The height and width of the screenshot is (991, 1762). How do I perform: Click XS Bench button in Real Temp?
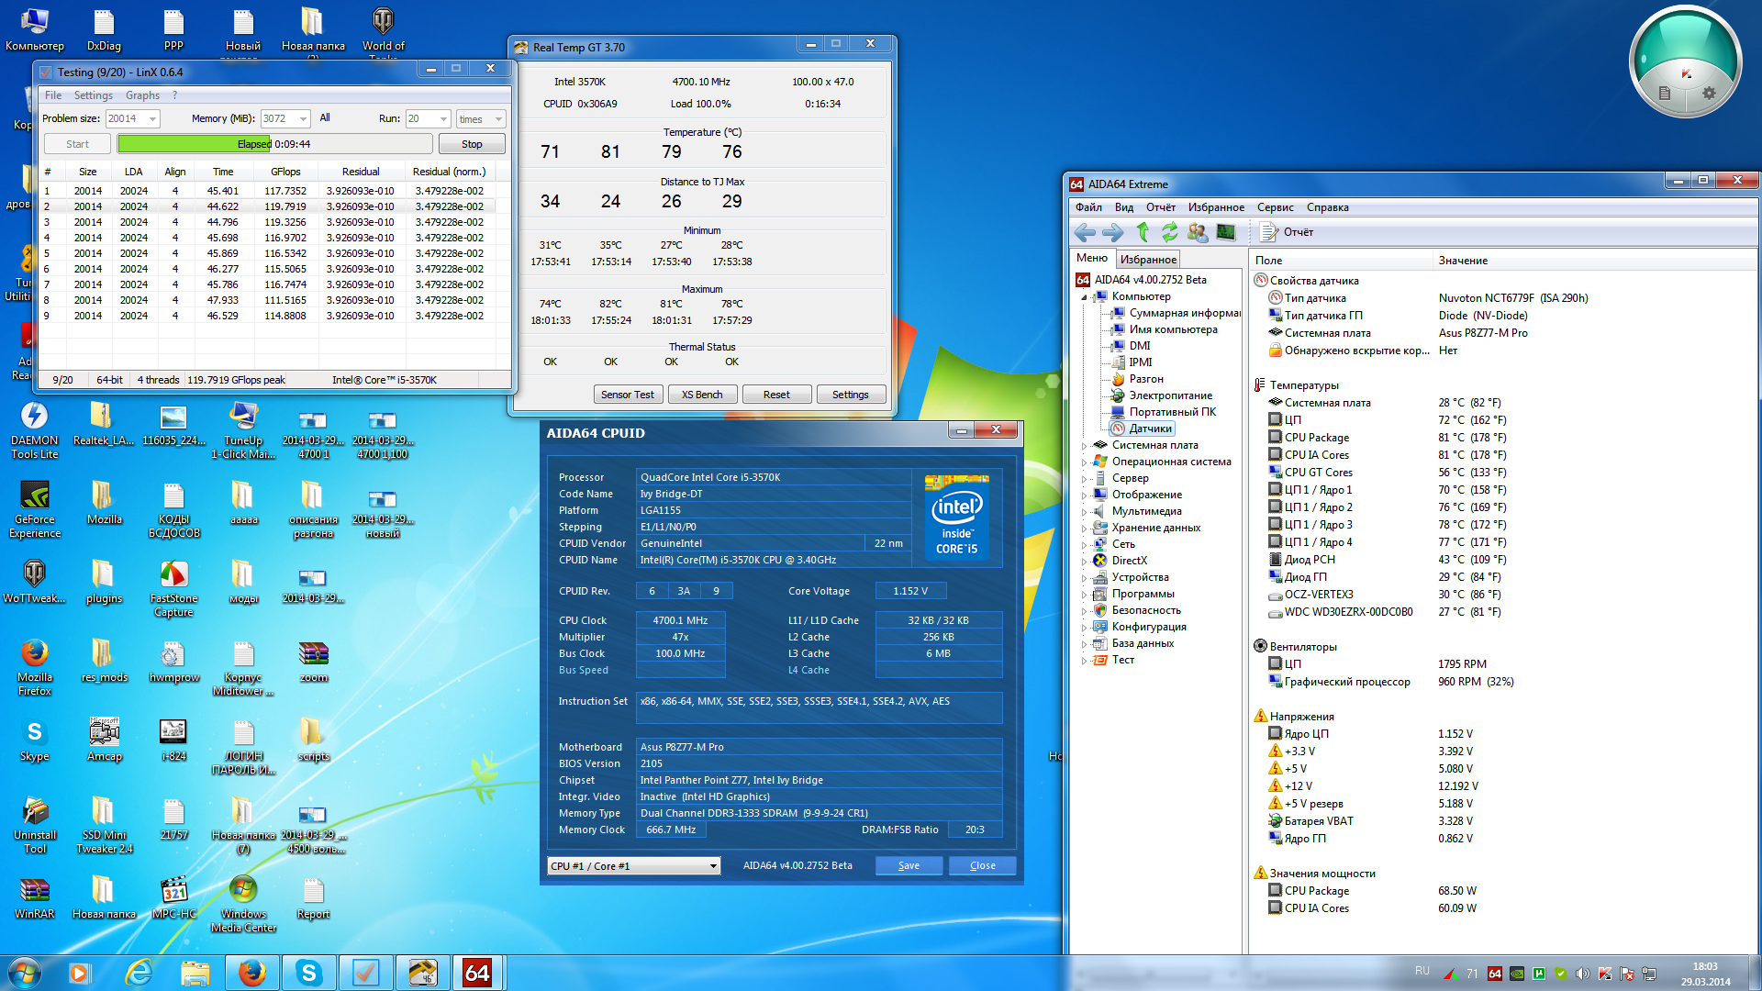pyautogui.click(x=702, y=395)
